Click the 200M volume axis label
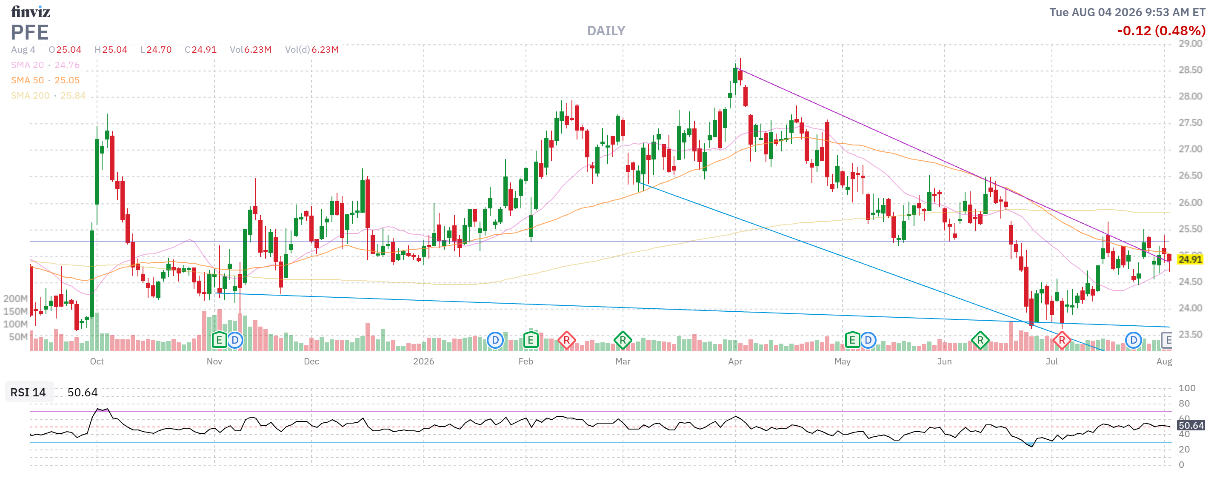Screen dimensions: 1217x478 pos(16,299)
